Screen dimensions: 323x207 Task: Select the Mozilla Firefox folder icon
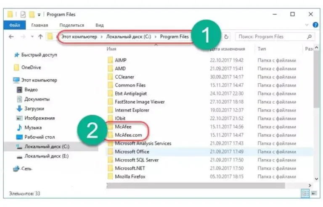click(110, 176)
